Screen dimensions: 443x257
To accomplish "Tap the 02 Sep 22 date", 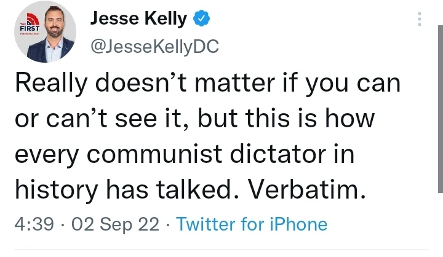I will tap(115, 224).
